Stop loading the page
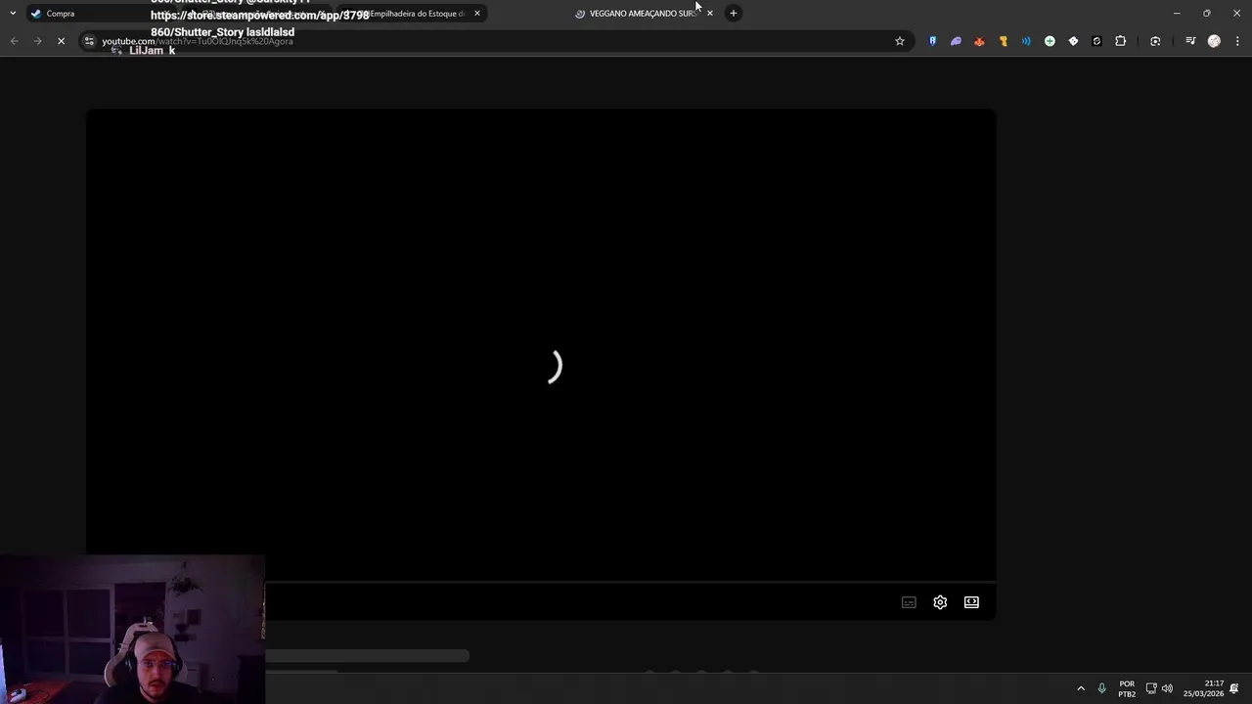The image size is (1252, 704). tap(61, 41)
